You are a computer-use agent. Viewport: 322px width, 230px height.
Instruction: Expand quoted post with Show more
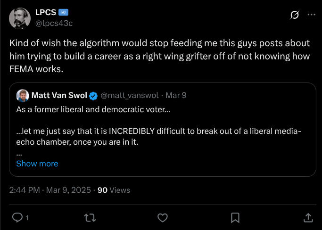tap(37, 164)
